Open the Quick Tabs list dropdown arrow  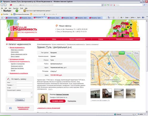pyautogui.click(x=4, y=18)
